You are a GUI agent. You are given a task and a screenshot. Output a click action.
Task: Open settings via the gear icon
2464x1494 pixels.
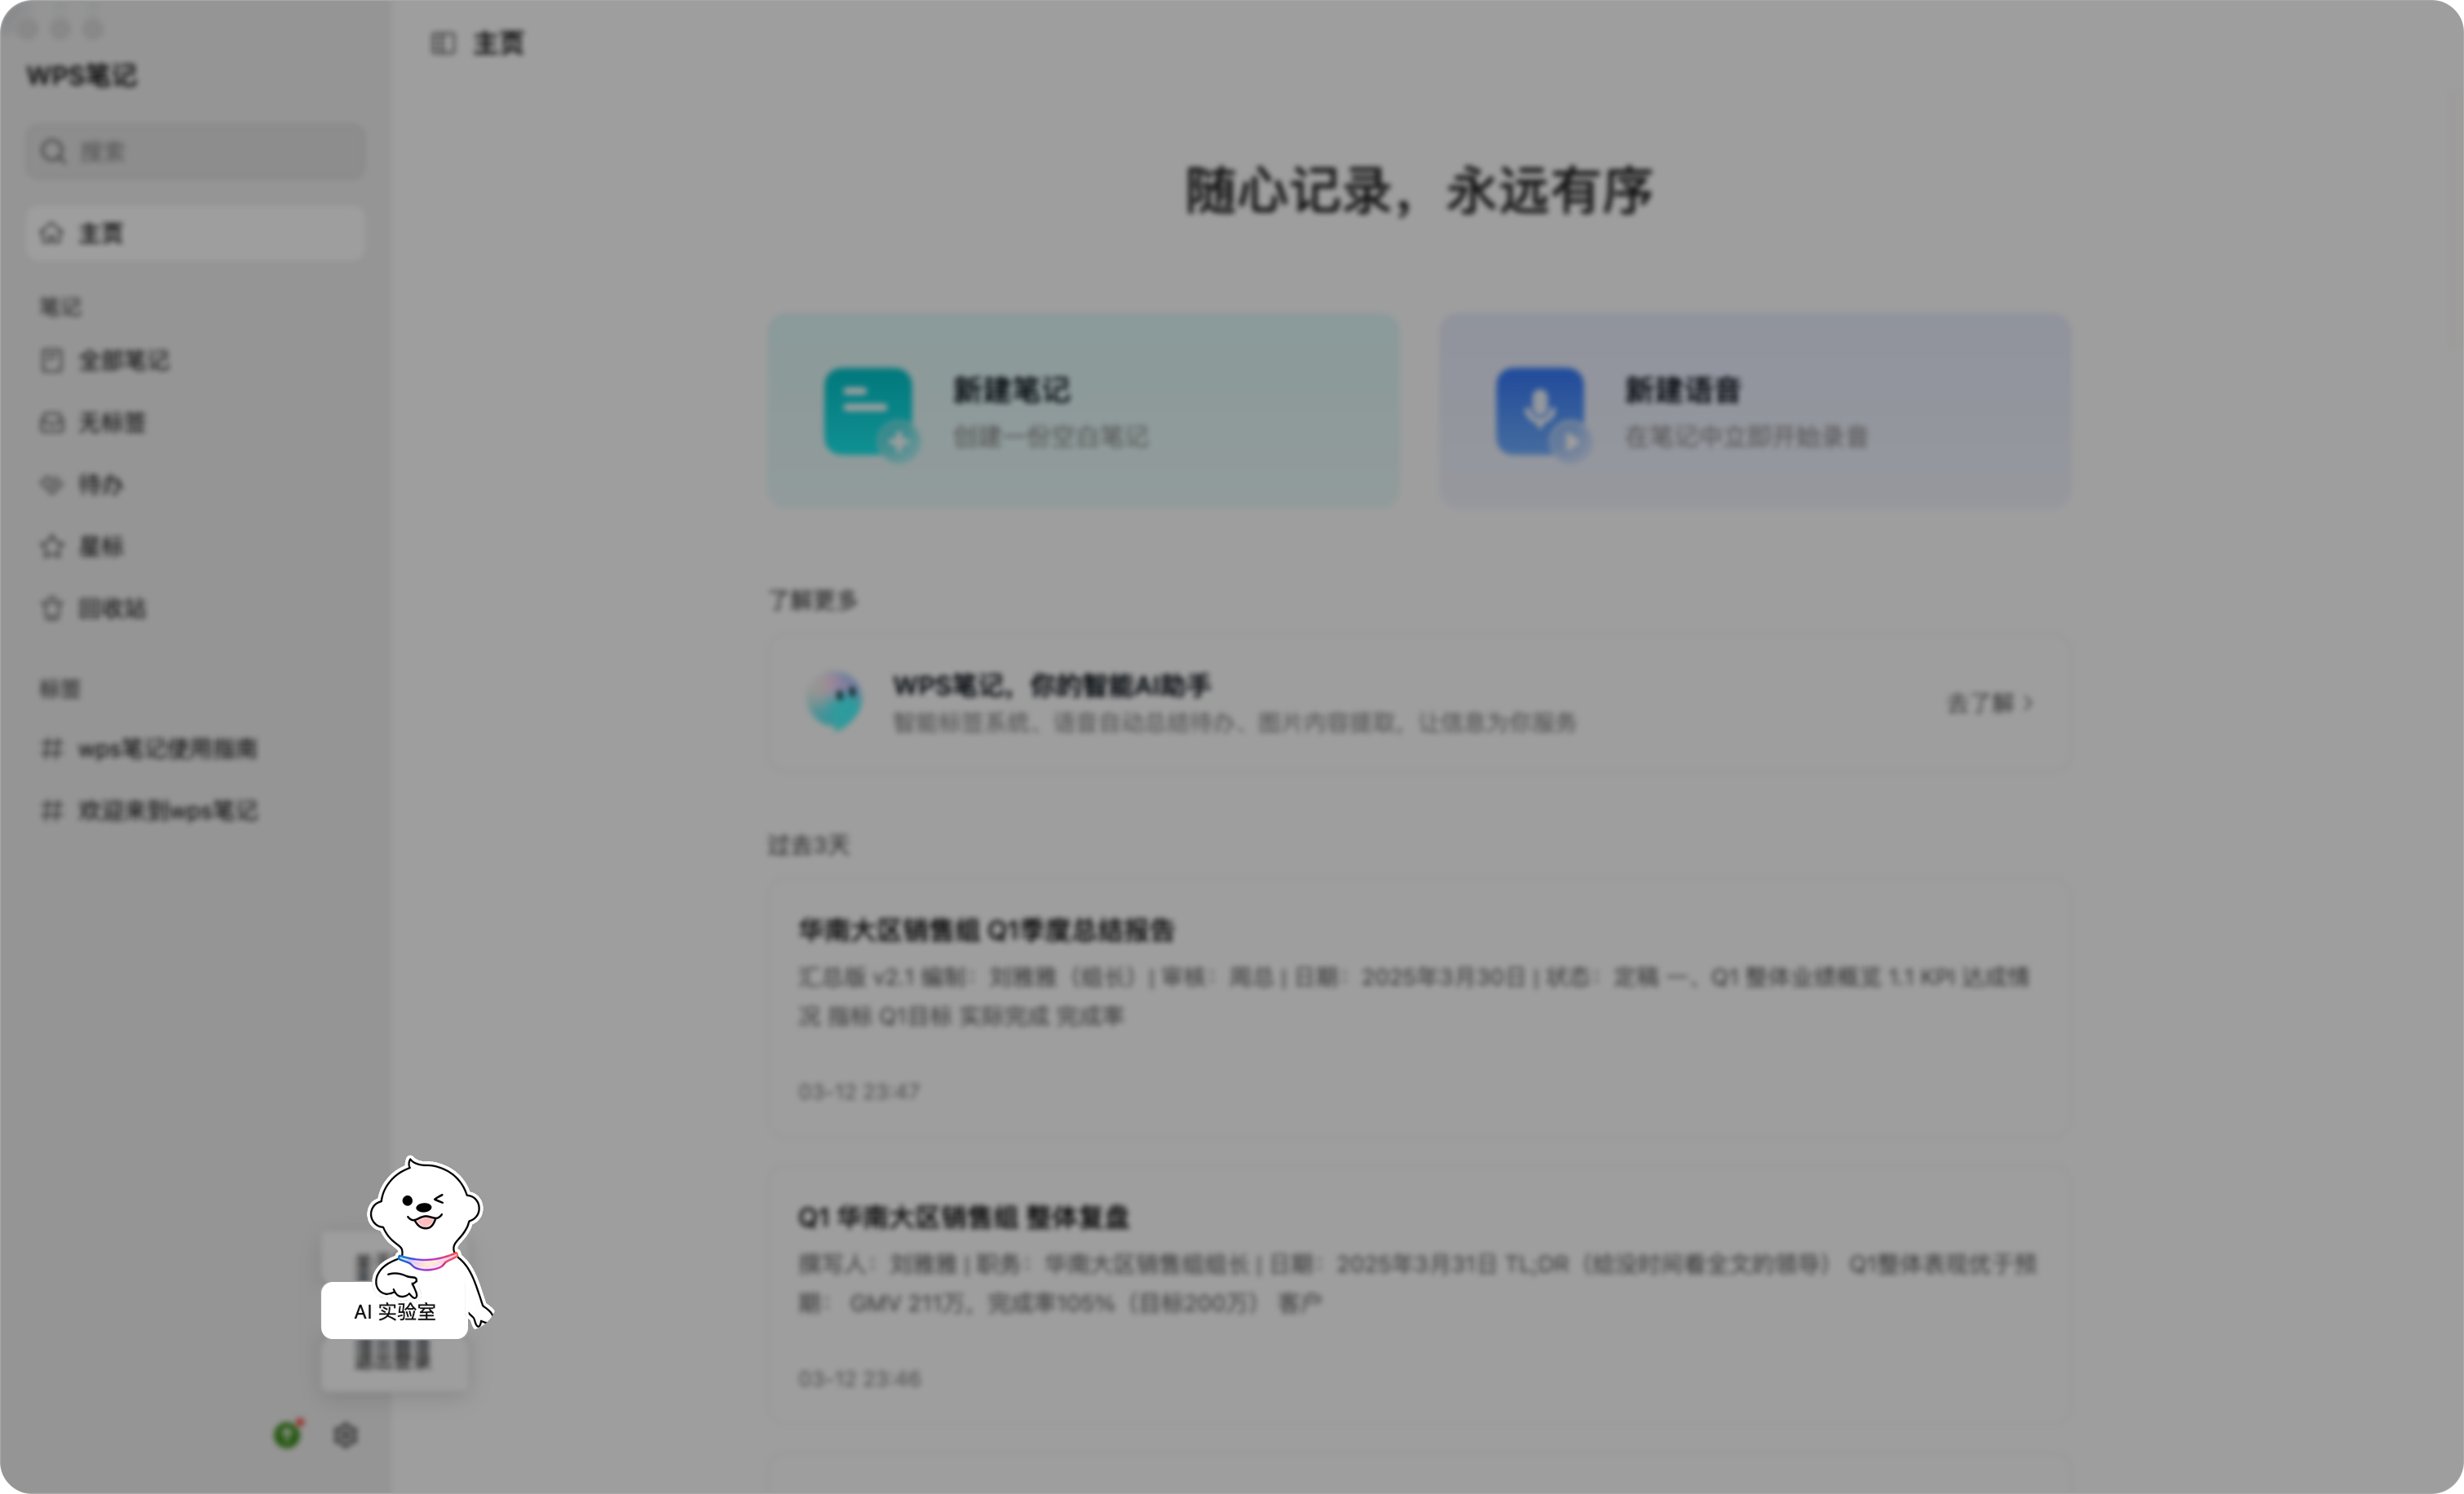pyautogui.click(x=345, y=1435)
